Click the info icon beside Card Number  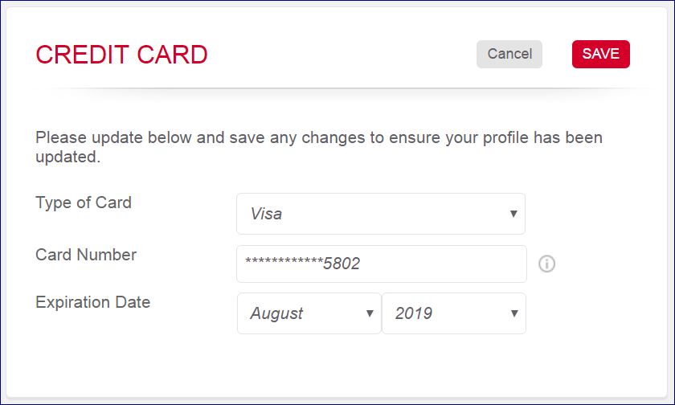pos(547,264)
